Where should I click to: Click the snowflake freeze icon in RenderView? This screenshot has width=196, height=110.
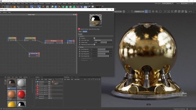click(x=153, y=12)
